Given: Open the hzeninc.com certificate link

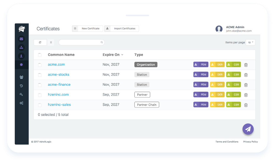Looking at the screenshot, I should (58, 94).
